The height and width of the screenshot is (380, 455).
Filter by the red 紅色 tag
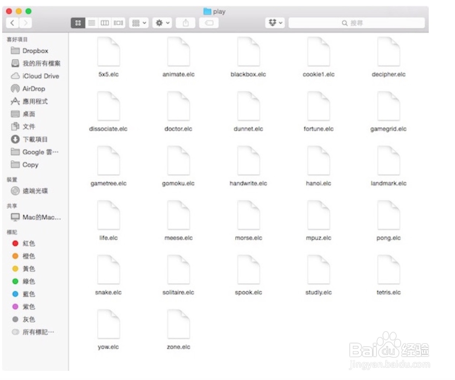24,243
